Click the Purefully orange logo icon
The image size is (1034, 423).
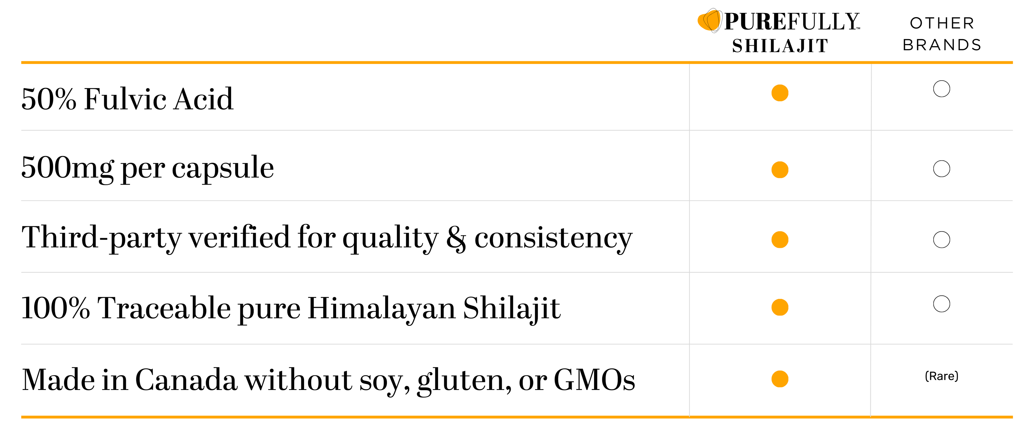point(710,20)
